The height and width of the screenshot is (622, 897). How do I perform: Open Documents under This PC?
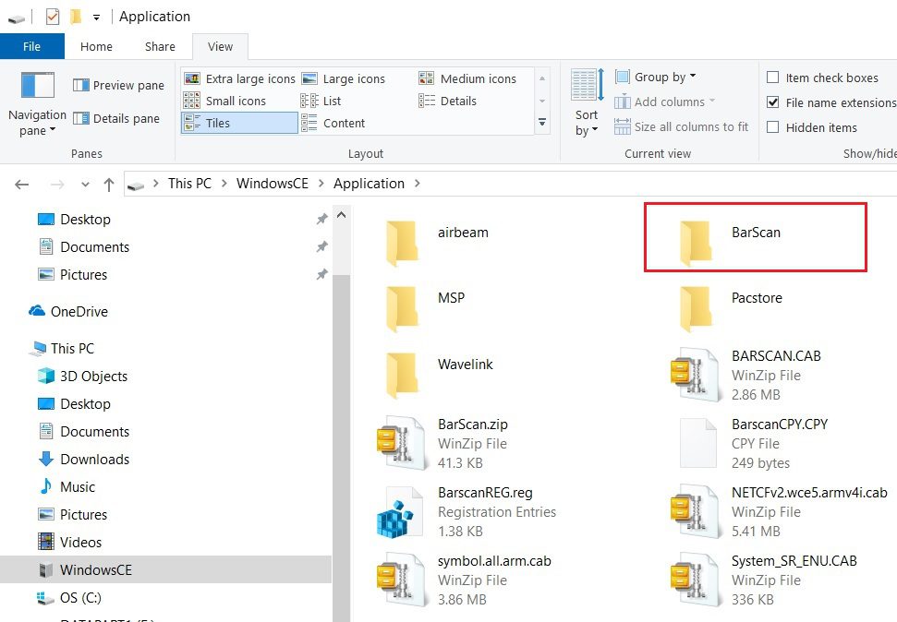(83, 431)
